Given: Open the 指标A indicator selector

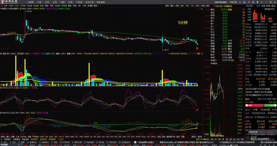Looking at the screenshot, I should pyautogui.click(x=3, y=137).
